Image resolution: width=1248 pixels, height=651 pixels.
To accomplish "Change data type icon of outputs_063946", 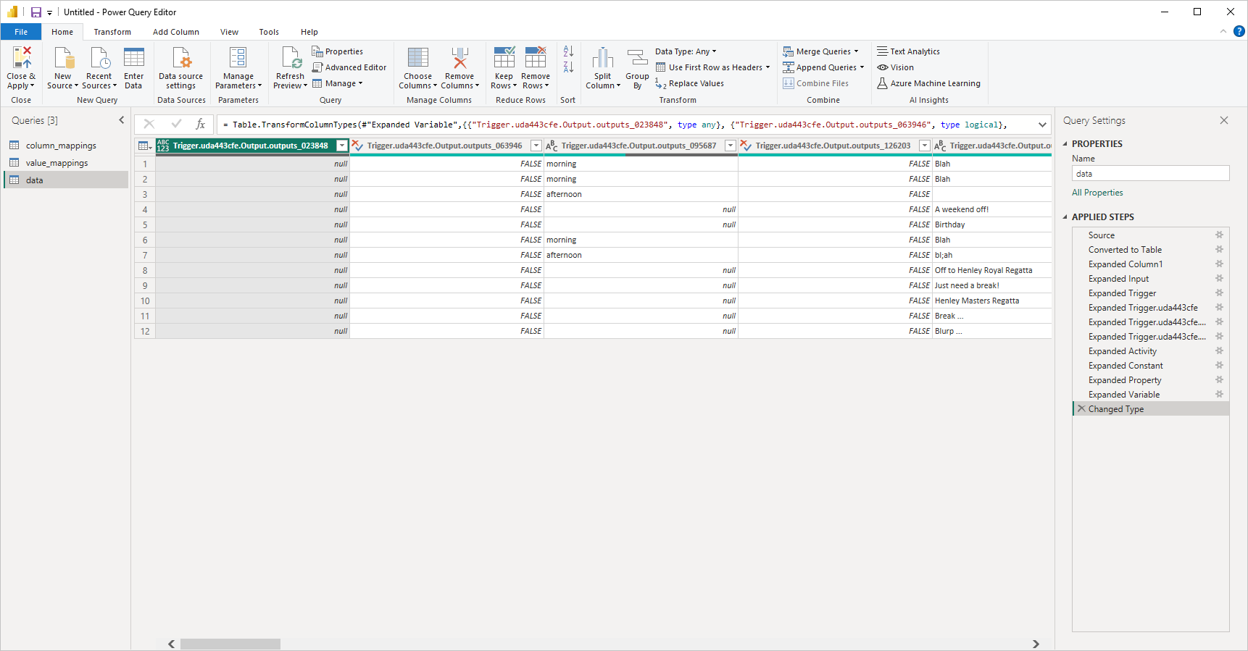I will 357,146.
